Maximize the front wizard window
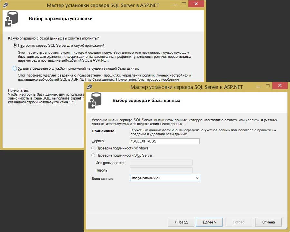290x232 pixels. (x=267, y=86)
